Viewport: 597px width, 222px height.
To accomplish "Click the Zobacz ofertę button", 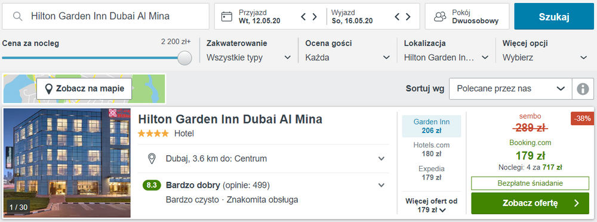I will click(x=530, y=203).
